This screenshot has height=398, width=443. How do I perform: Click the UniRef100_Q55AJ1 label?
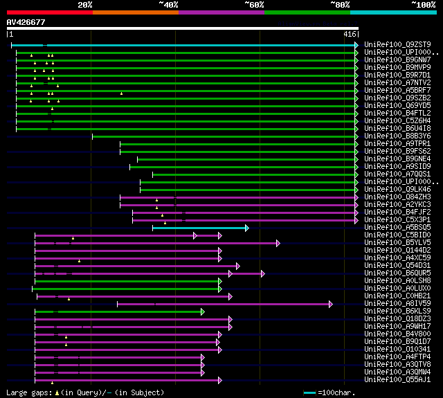[x=397, y=380]
